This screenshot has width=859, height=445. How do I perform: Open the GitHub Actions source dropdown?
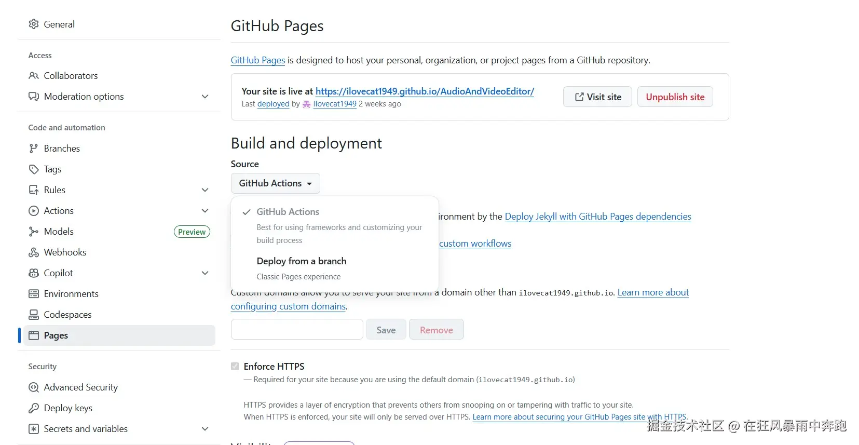click(x=276, y=183)
